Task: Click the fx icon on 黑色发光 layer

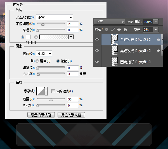Action: point(158,51)
